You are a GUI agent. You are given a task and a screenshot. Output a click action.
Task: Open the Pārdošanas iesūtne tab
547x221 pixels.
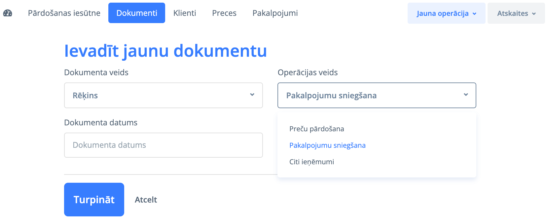pyautogui.click(x=64, y=13)
